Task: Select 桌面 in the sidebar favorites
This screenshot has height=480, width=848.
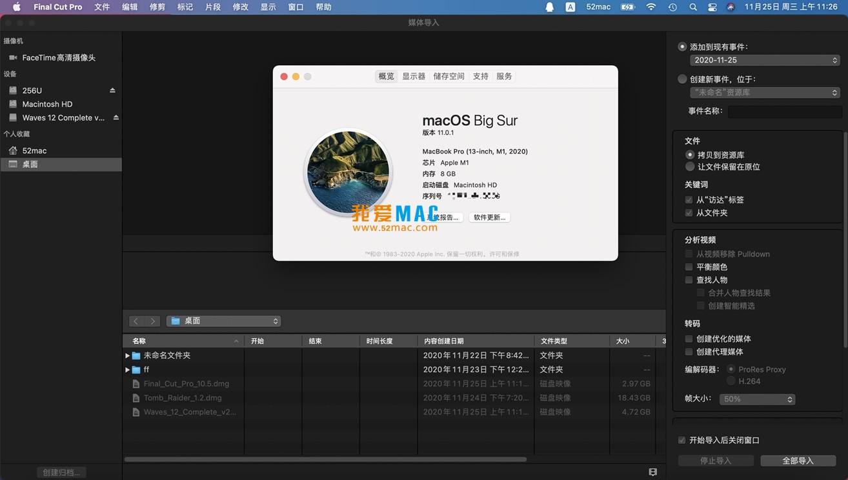Action: tap(61, 164)
